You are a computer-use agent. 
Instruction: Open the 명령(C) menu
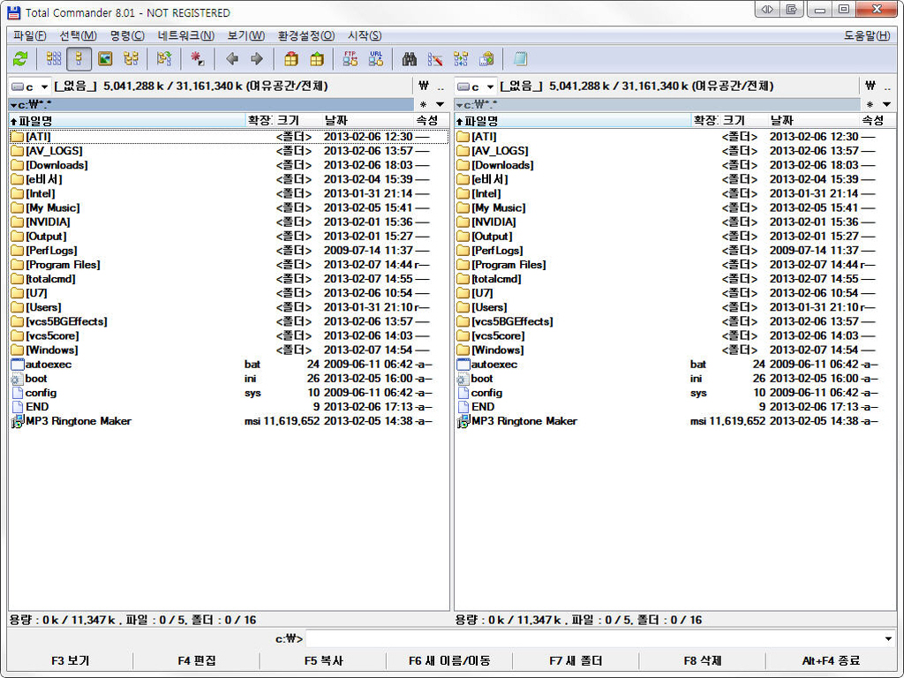[x=127, y=35]
